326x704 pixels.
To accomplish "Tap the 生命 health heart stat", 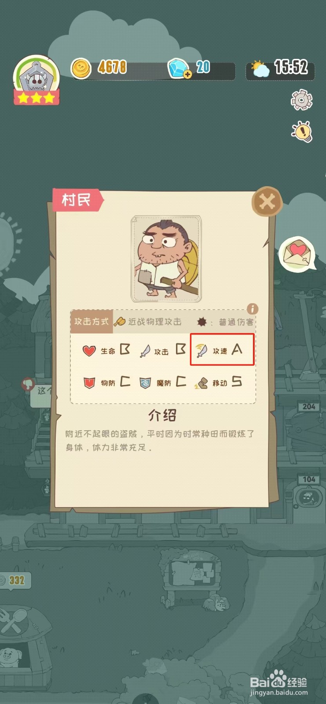I will [106, 350].
